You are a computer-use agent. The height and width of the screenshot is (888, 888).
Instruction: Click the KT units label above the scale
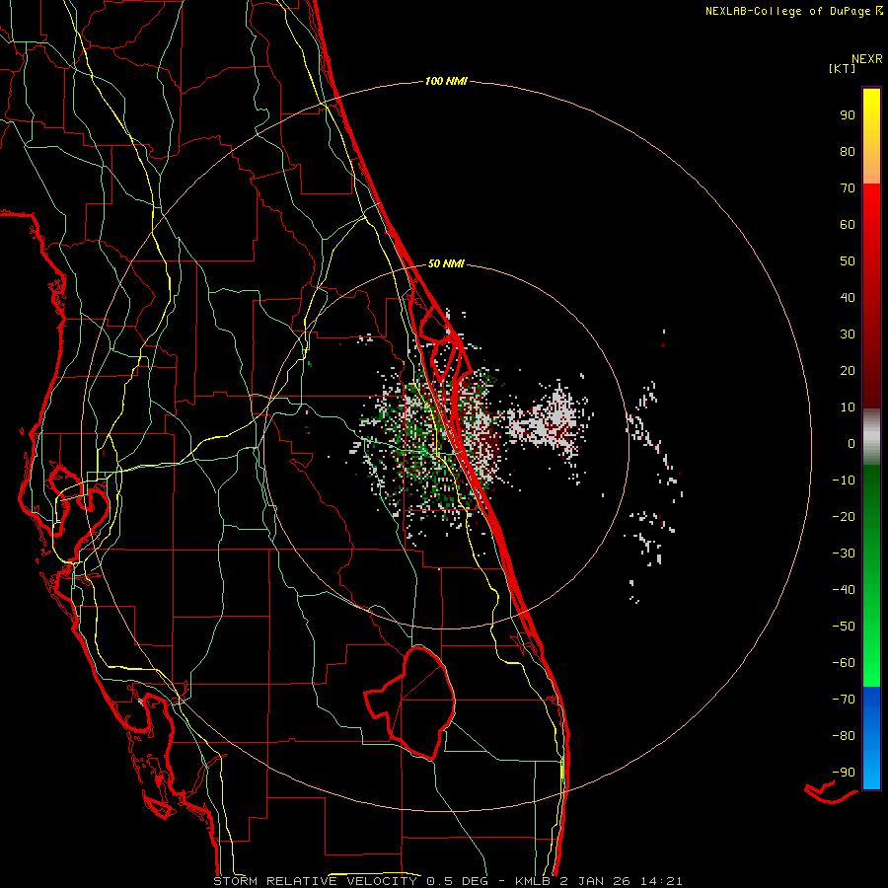point(843,68)
